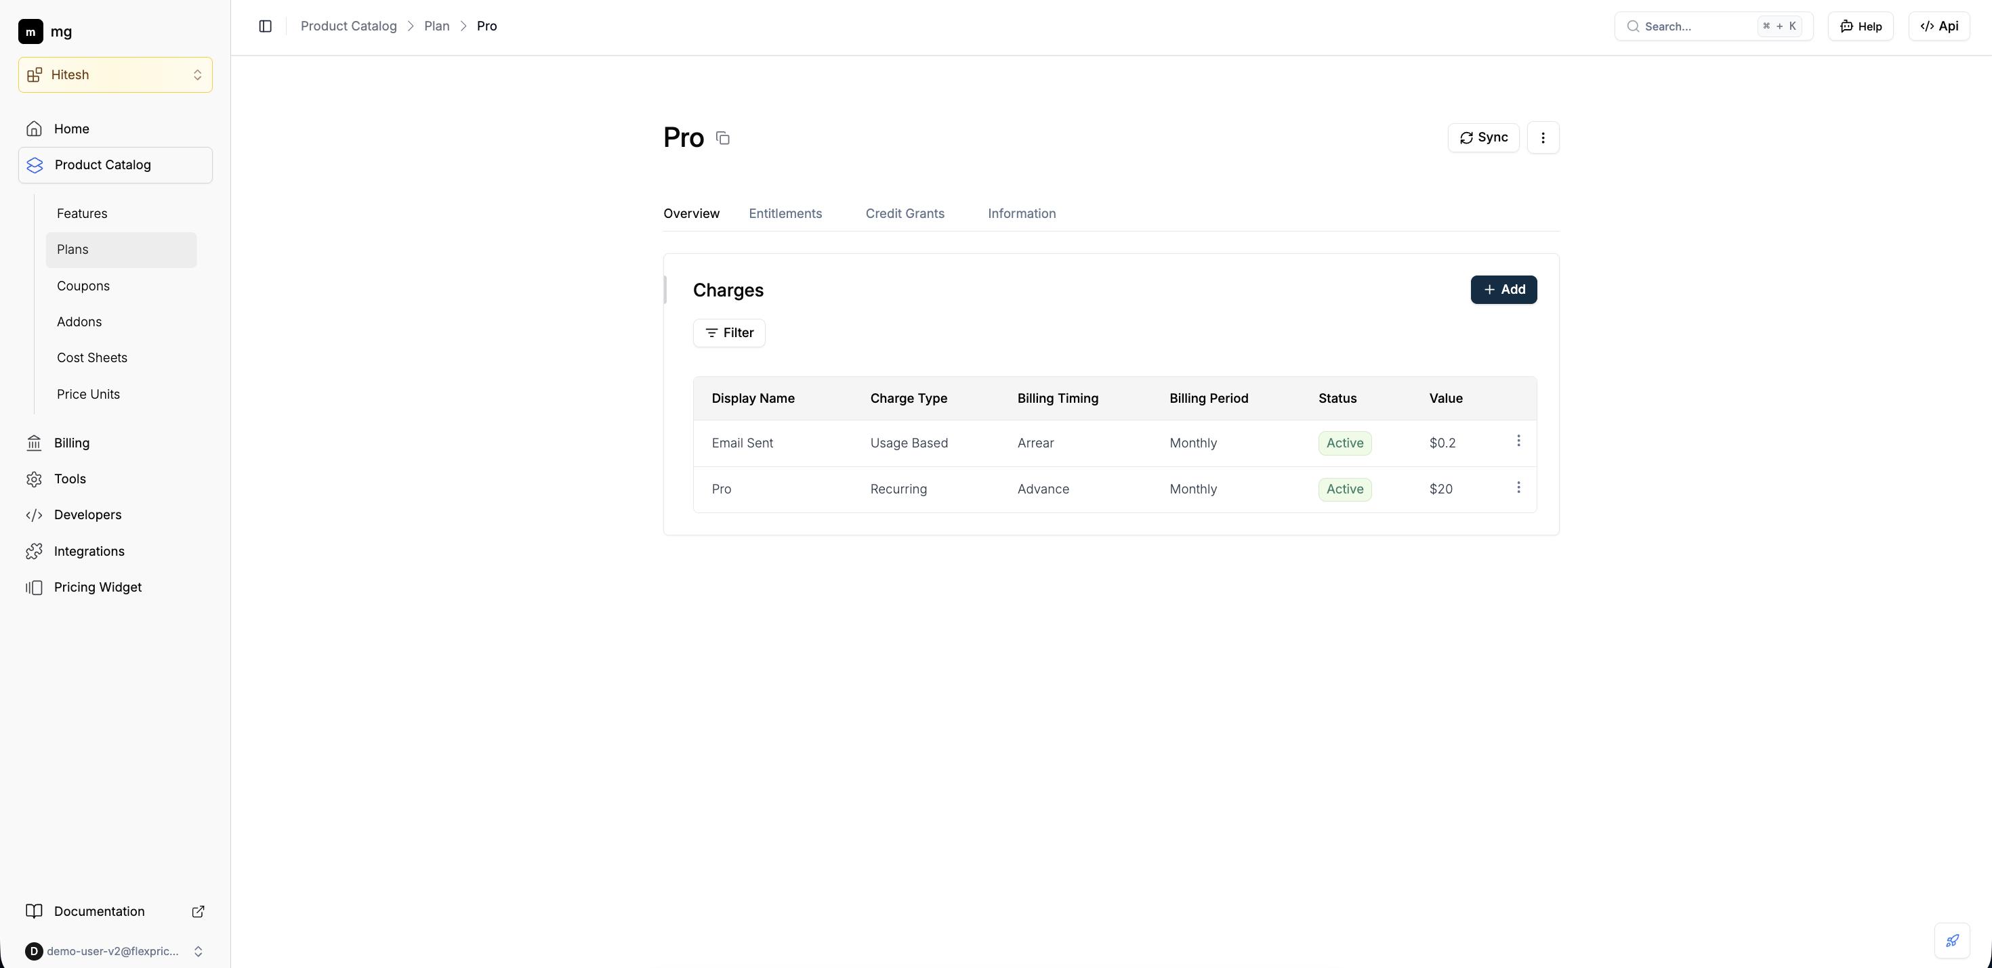Switch to the Entitlements tab

point(785,213)
